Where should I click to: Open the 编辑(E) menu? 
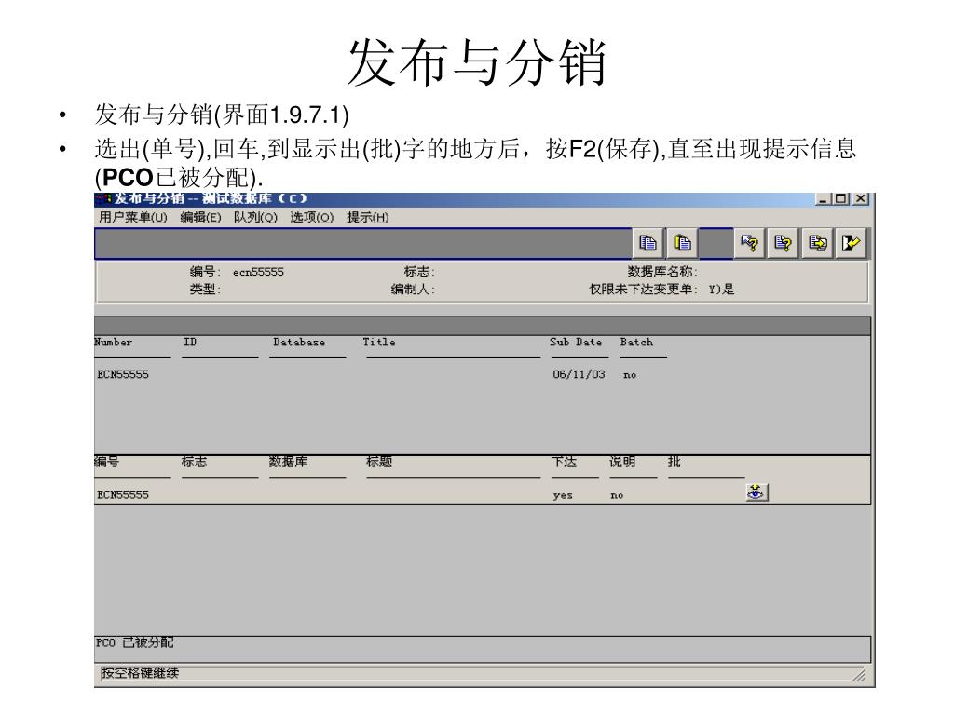[201, 217]
